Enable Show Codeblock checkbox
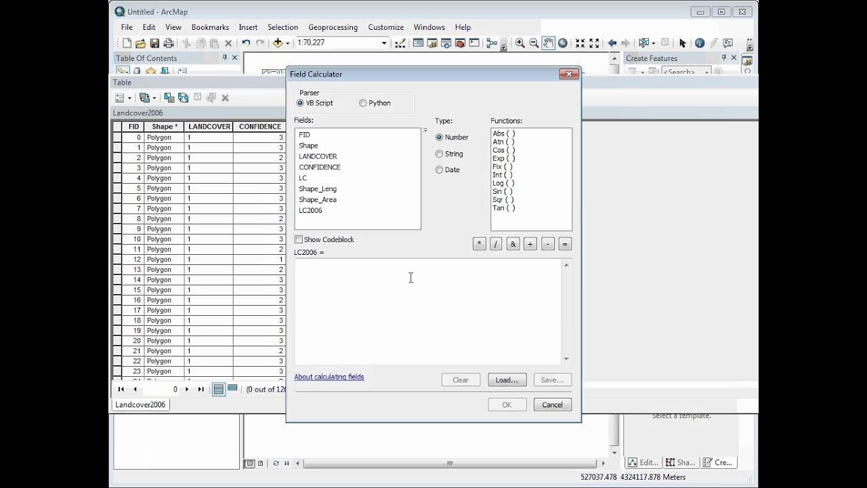The image size is (867, 488). click(x=299, y=239)
